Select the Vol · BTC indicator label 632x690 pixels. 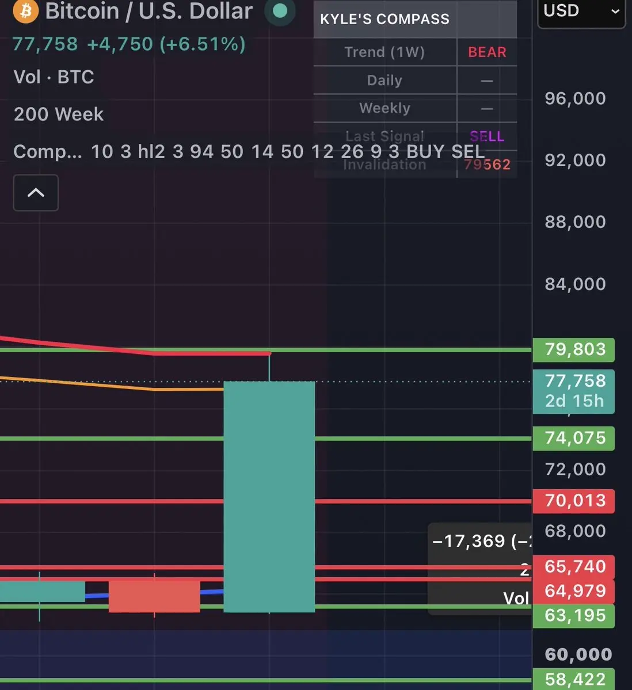[54, 77]
